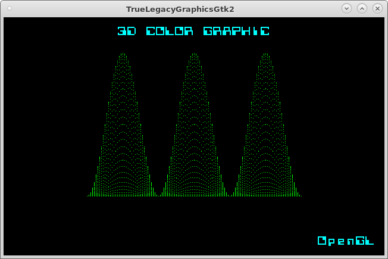Click the valley between left and middle peaks
This screenshot has width=388, height=259.
(158, 194)
